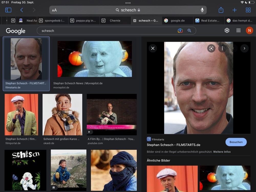Tap the microphone dictation icon
Screen dimensions: 256x192
coord(202,10)
